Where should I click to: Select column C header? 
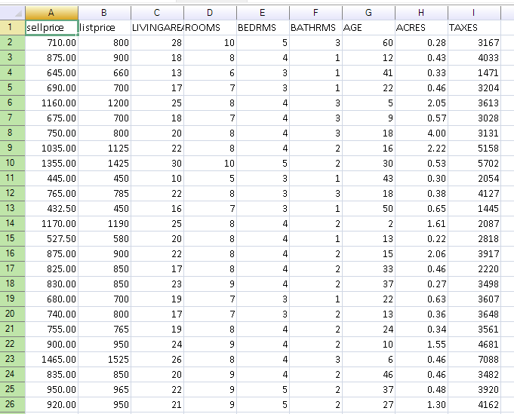tap(157, 13)
